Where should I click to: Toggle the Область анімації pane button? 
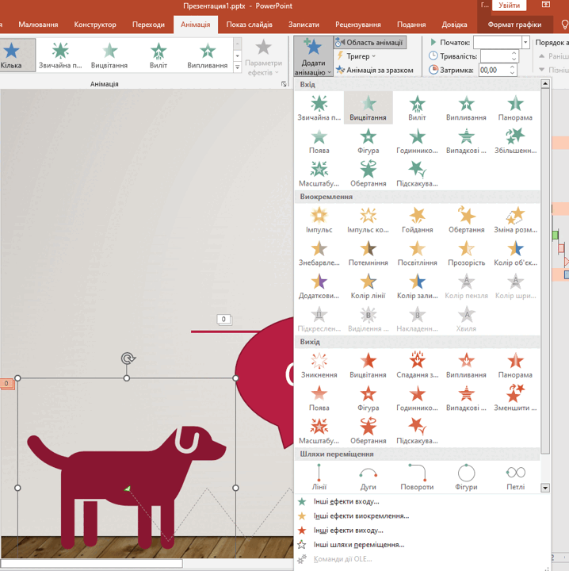369,43
